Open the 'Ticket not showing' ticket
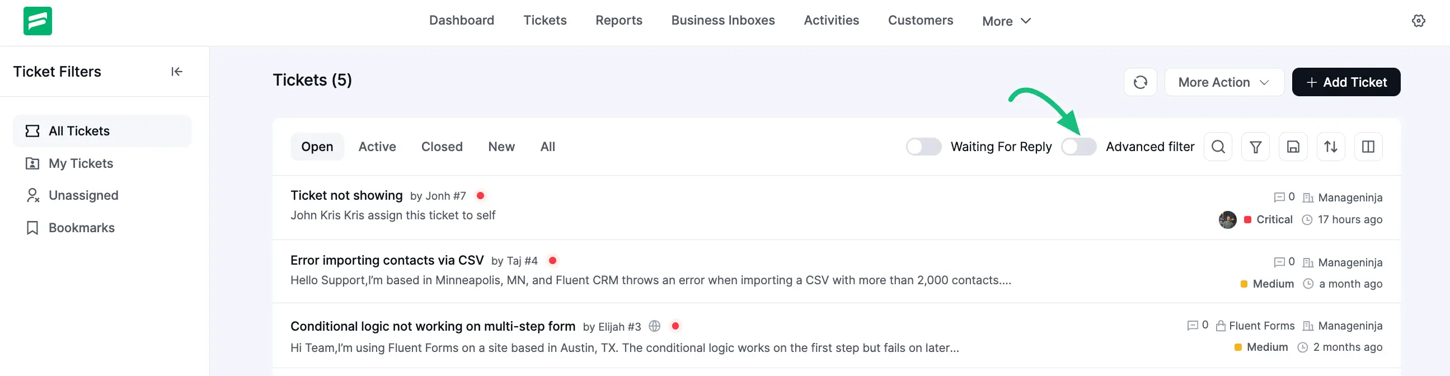The height and width of the screenshot is (376, 1450). click(x=346, y=195)
